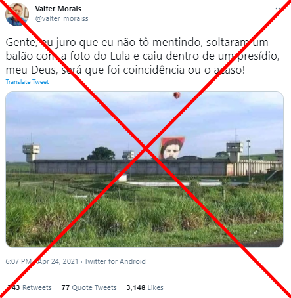Click the small white structure before the wall
The height and width of the screenshot is (298, 291).
click(120, 176)
